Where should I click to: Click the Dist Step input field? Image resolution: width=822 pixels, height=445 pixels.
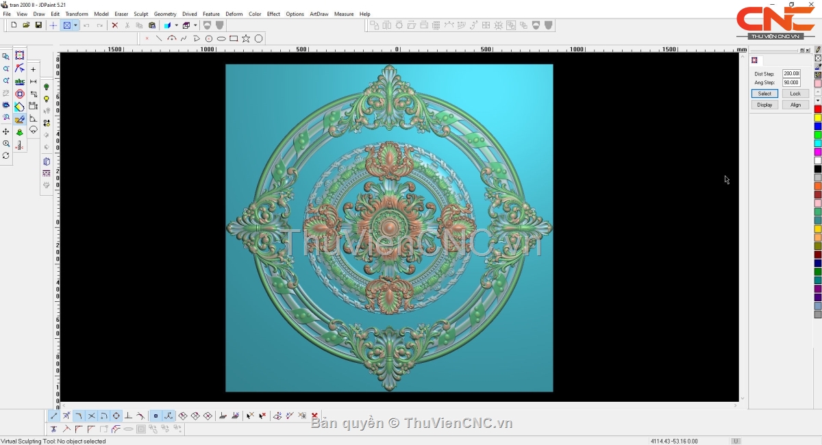(x=791, y=73)
